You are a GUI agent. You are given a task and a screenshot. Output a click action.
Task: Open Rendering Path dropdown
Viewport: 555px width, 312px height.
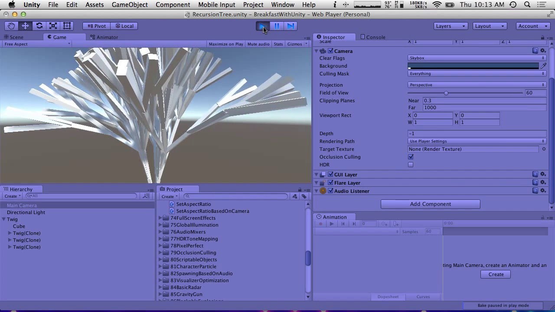(x=477, y=141)
